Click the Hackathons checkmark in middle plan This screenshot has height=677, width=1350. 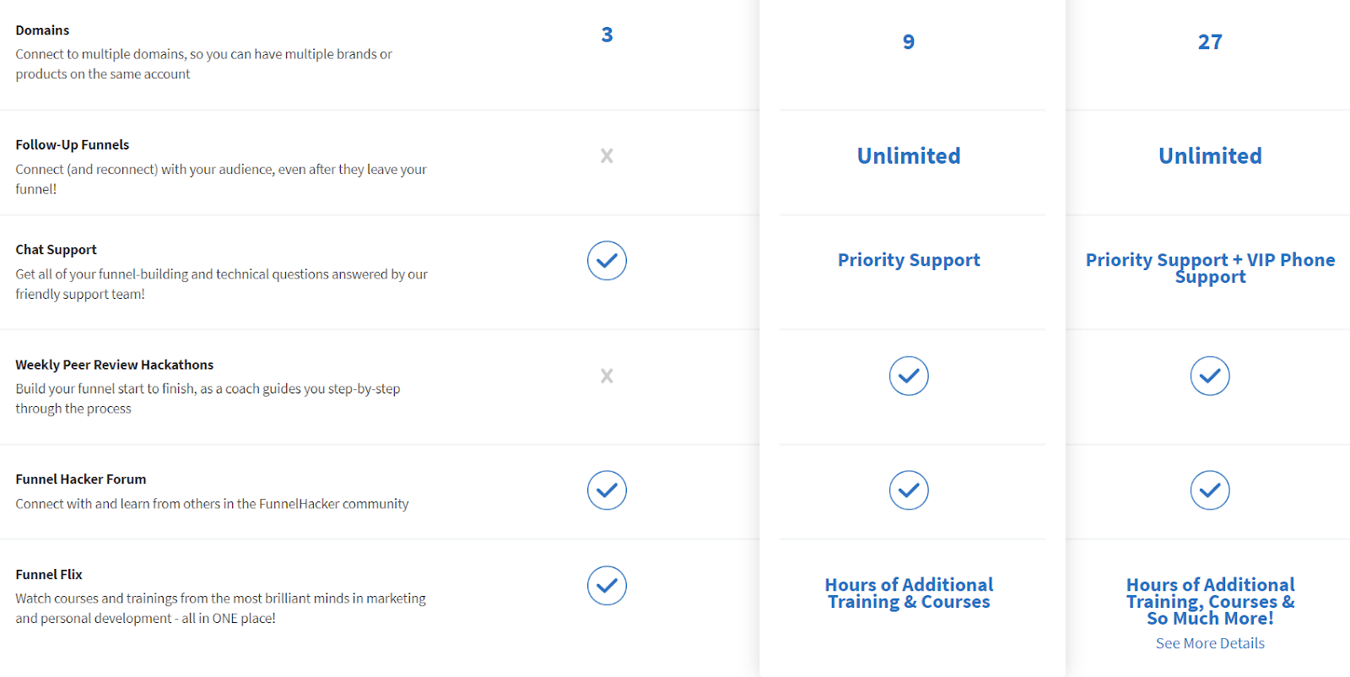click(909, 376)
